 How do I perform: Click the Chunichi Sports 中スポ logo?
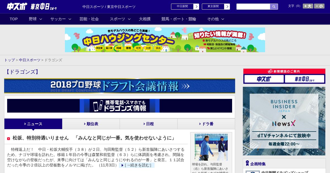(17, 6)
